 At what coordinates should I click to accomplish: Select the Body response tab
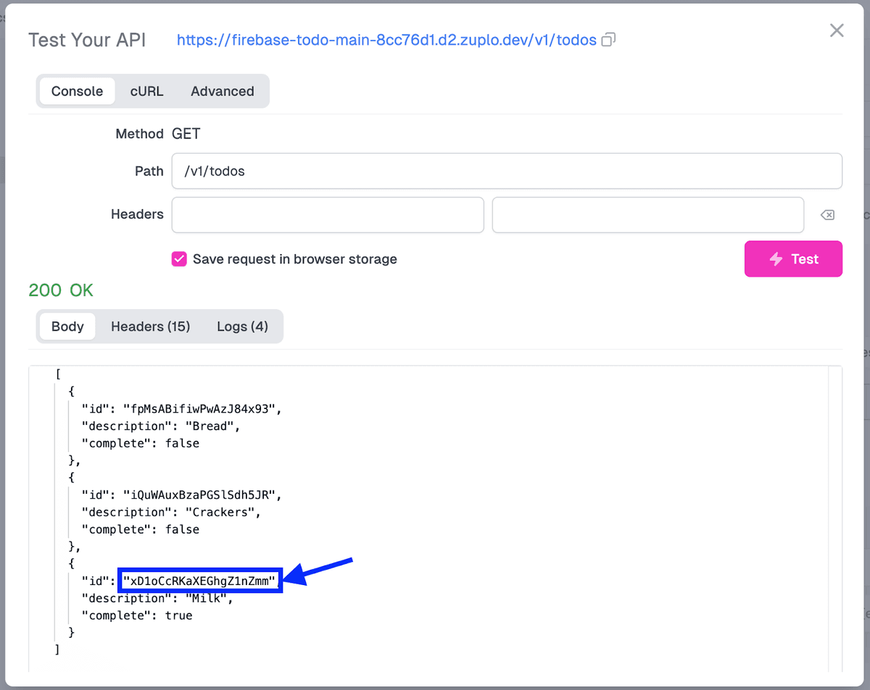(x=67, y=326)
